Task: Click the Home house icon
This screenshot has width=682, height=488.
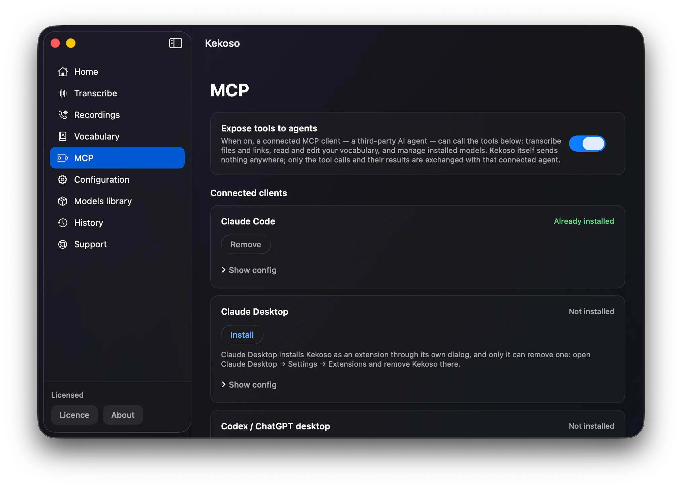Action: pyautogui.click(x=63, y=72)
